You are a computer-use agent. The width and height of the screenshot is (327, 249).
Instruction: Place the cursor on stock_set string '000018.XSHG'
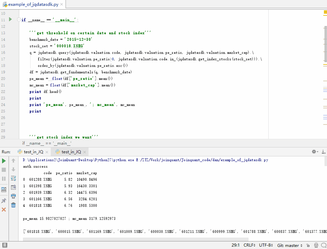coord(69,46)
